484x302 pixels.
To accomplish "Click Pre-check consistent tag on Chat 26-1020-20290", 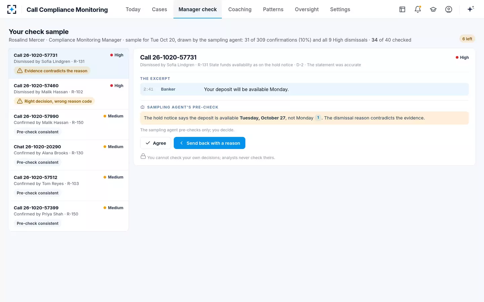I will coord(38,162).
